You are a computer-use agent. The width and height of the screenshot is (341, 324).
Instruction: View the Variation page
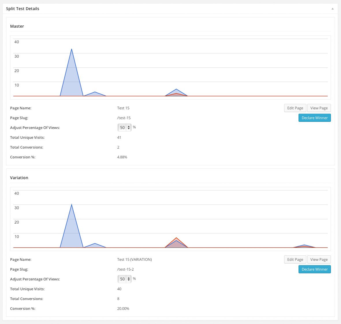(319, 259)
